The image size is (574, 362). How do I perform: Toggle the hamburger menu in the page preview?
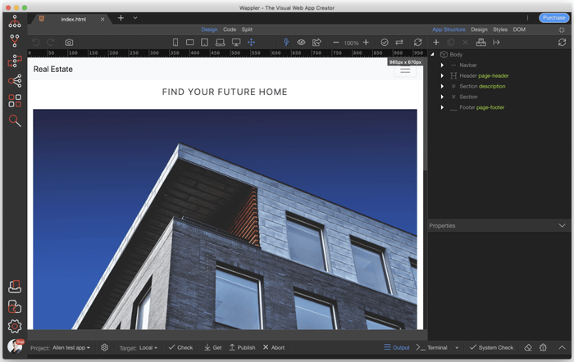coord(405,70)
